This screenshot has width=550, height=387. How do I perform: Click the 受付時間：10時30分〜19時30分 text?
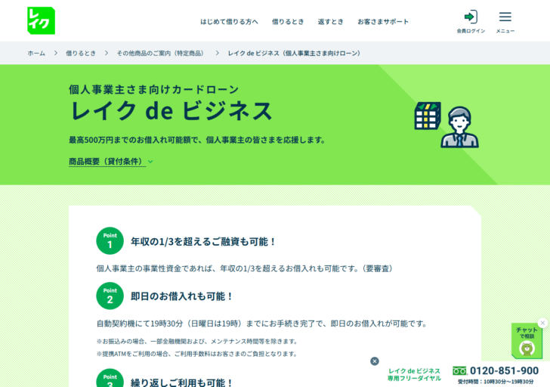point(496,382)
